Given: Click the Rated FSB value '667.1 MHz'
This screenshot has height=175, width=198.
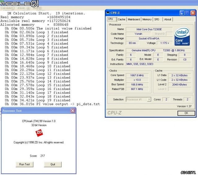Looking at the screenshot, I should click(137, 89).
